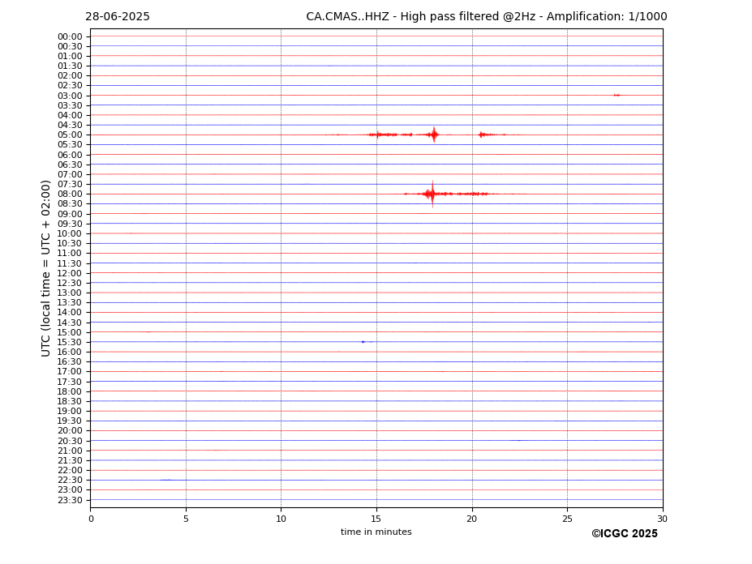
Task: Click the 16:00 time row label
Action: (x=70, y=352)
